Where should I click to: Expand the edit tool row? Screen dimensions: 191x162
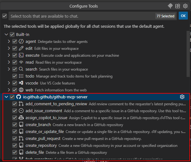tap(9, 49)
